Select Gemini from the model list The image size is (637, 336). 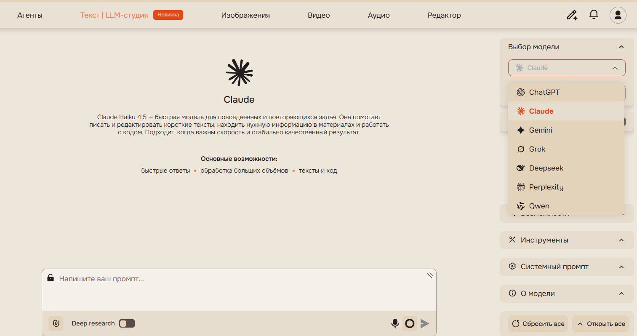pos(566,130)
